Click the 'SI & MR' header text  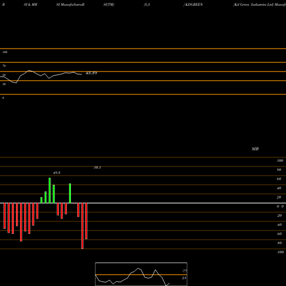[30, 5]
